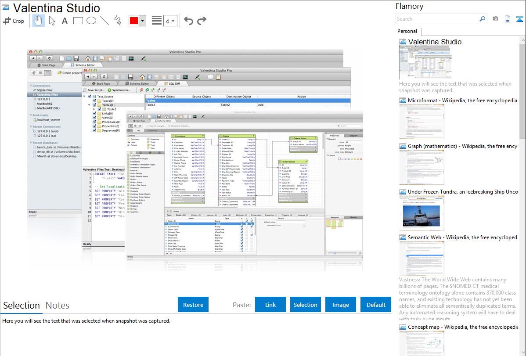Undo the last annotation

tap(188, 21)
